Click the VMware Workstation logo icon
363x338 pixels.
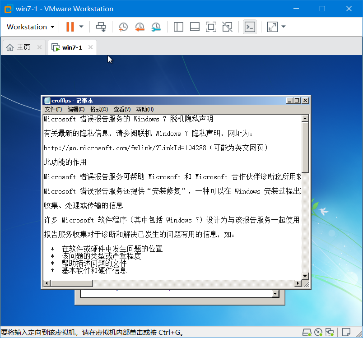tap(8, 9)
